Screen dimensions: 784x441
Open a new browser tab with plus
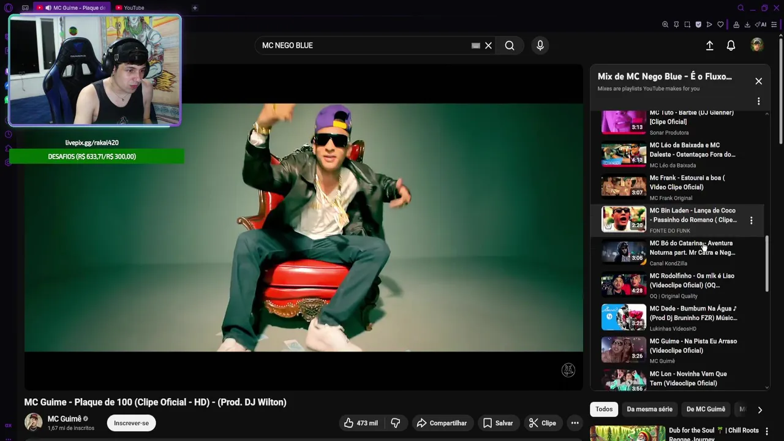pos(195,8)
